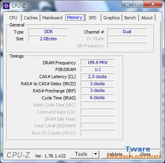The image size is (165, 163).
Task: Click the Channel # field showing Dual
Action: coord(127,32)
